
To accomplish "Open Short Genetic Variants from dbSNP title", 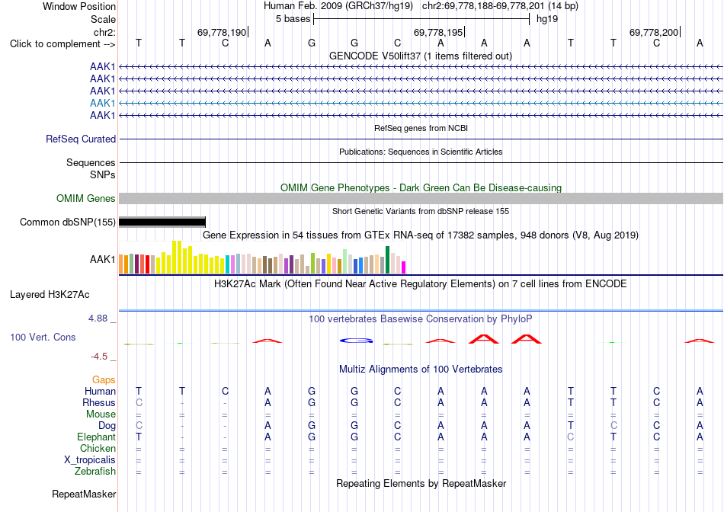I will click(421, 211).
